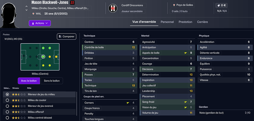Click the arrow icon on Vision du jeu
The image size is (254, 121).
(x=185, y=107)
